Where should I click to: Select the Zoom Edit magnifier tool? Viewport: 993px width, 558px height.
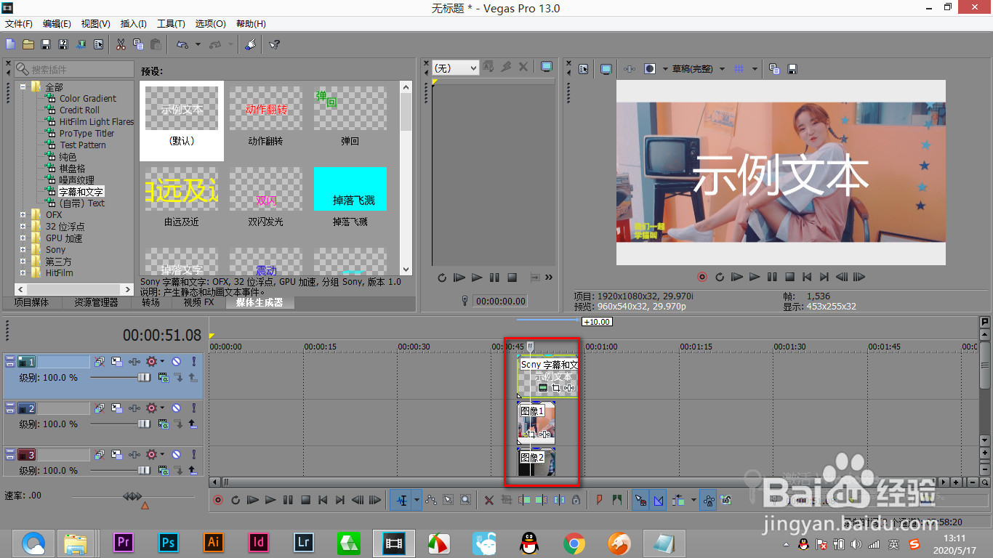point(465,500)
